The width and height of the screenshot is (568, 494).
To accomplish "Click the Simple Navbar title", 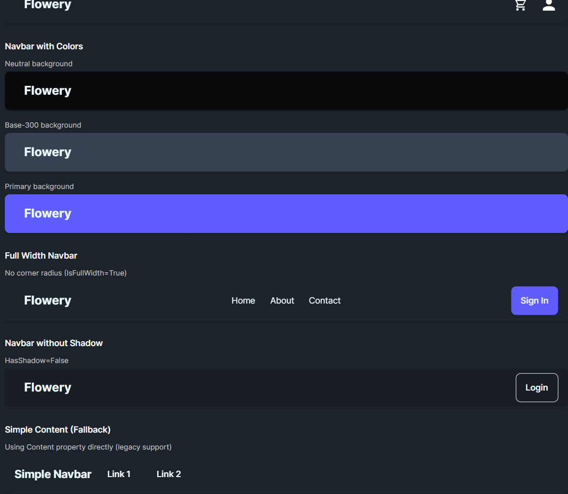I will pyautogui.click(x=53, y=474).
